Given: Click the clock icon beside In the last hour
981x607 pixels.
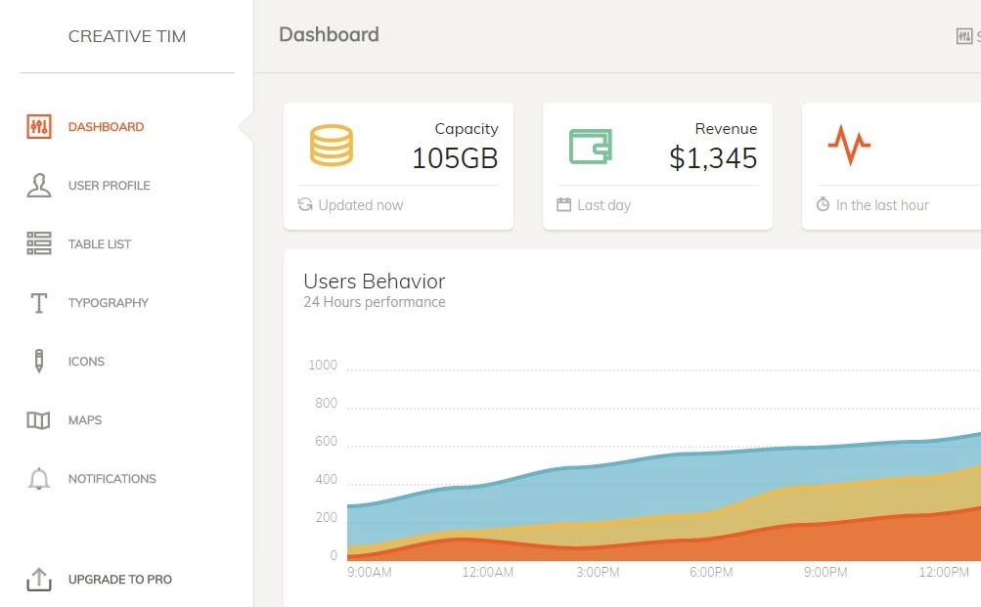Looking at the screenshot, I should point(823,204).
